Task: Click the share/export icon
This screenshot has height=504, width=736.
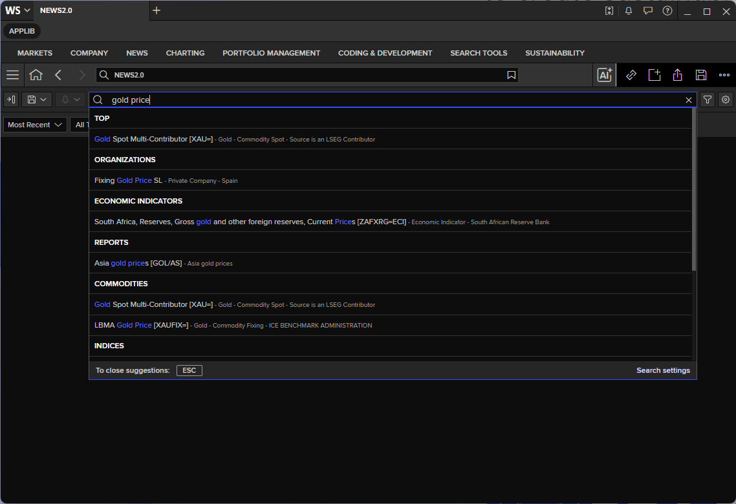Action: tap(677, 75)
